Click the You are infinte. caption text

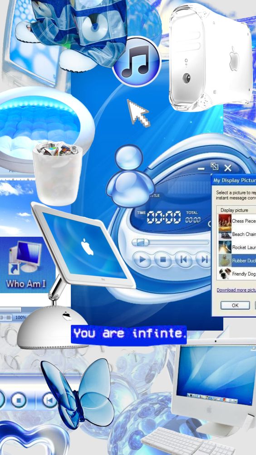129,334
